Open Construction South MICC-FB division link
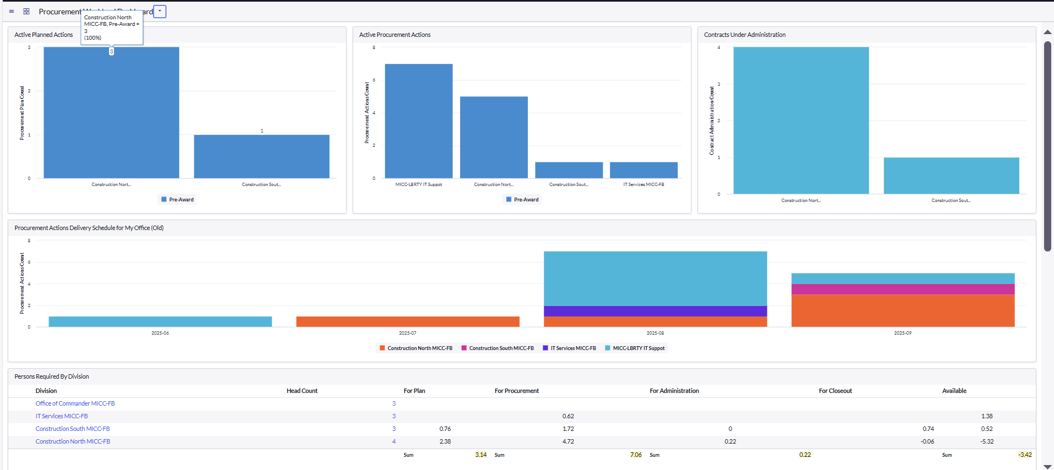 coord(73,429)
